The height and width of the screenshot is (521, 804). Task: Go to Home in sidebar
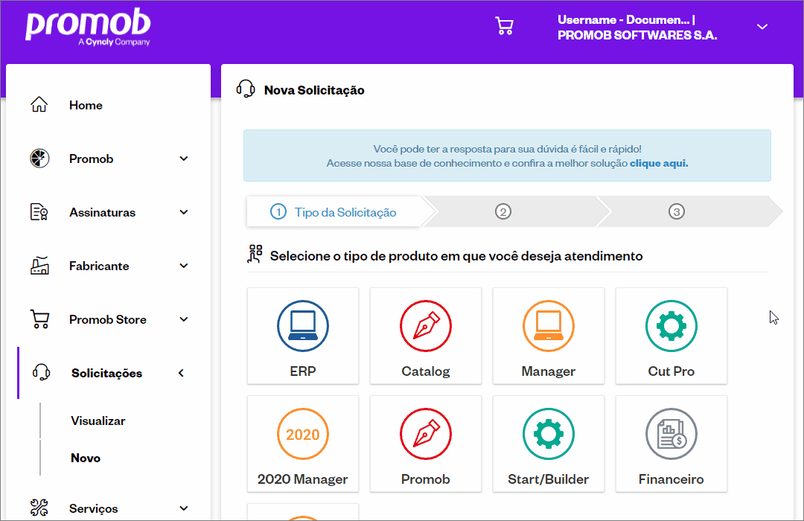86,105
